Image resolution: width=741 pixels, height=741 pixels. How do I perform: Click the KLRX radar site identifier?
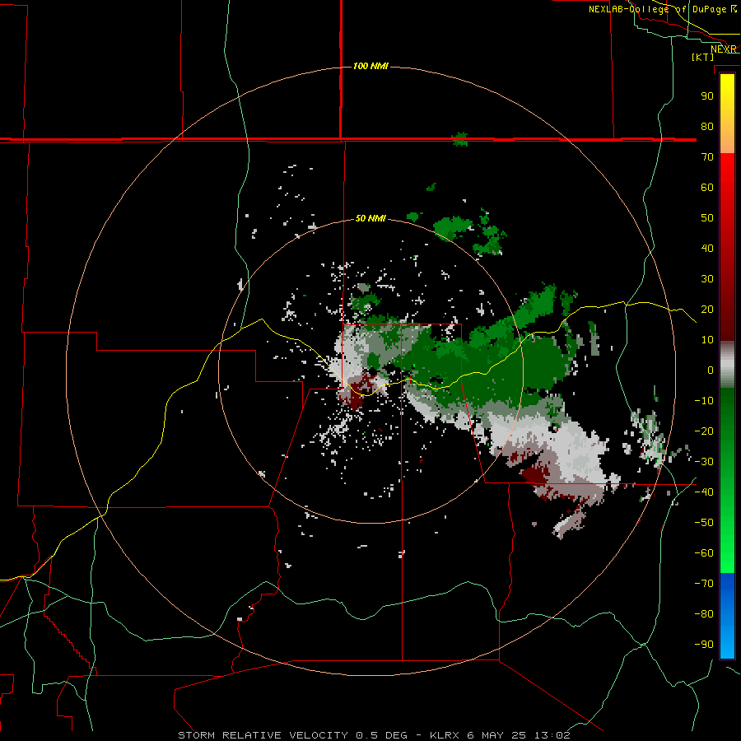(x=445, y=735)
